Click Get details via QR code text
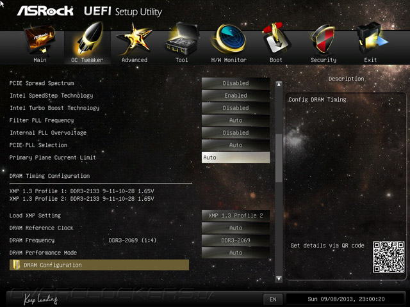Viewport: 410px width, 307px height. (x=327, y=246)
